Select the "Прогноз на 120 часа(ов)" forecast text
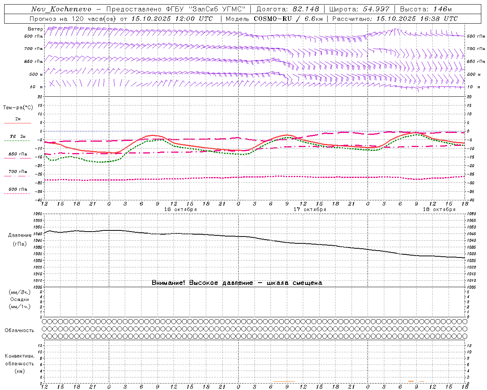 click(73, 19)
